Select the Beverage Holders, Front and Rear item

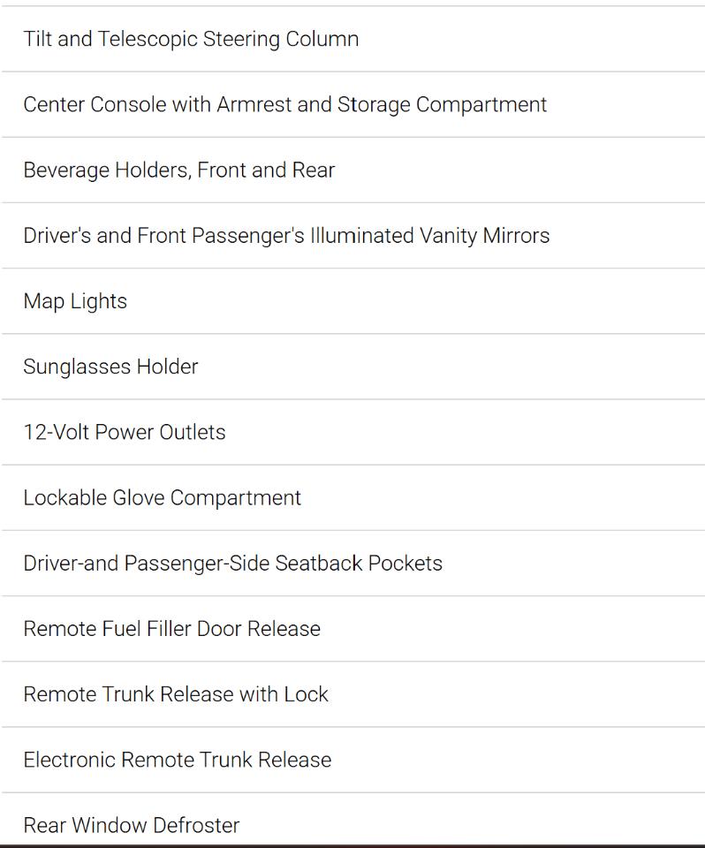(352, 170)
